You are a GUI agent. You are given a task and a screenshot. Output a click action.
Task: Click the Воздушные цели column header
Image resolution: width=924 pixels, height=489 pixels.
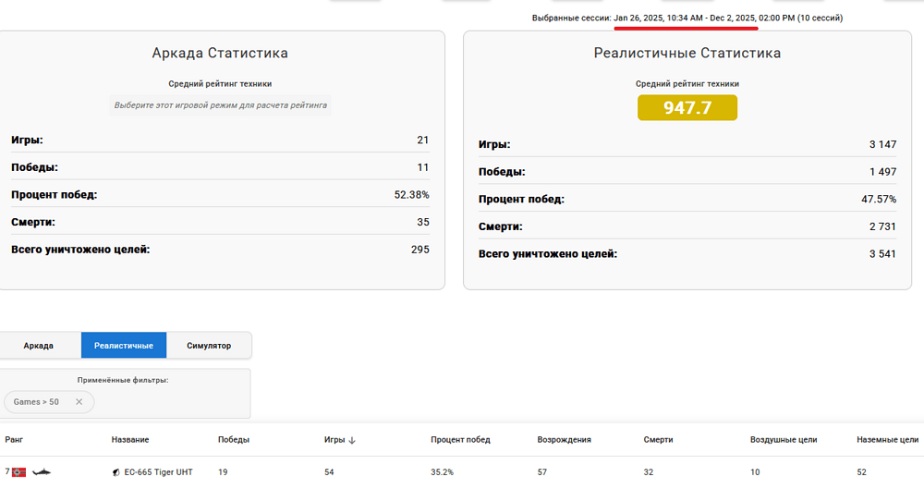pos(784,440)
